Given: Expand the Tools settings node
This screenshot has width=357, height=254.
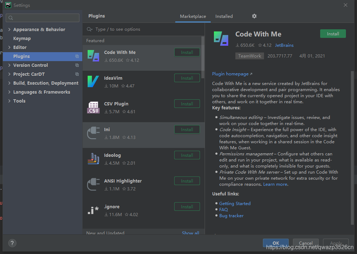Looking at the screenshot, I should pyautogui.click(x=9, y=101).
